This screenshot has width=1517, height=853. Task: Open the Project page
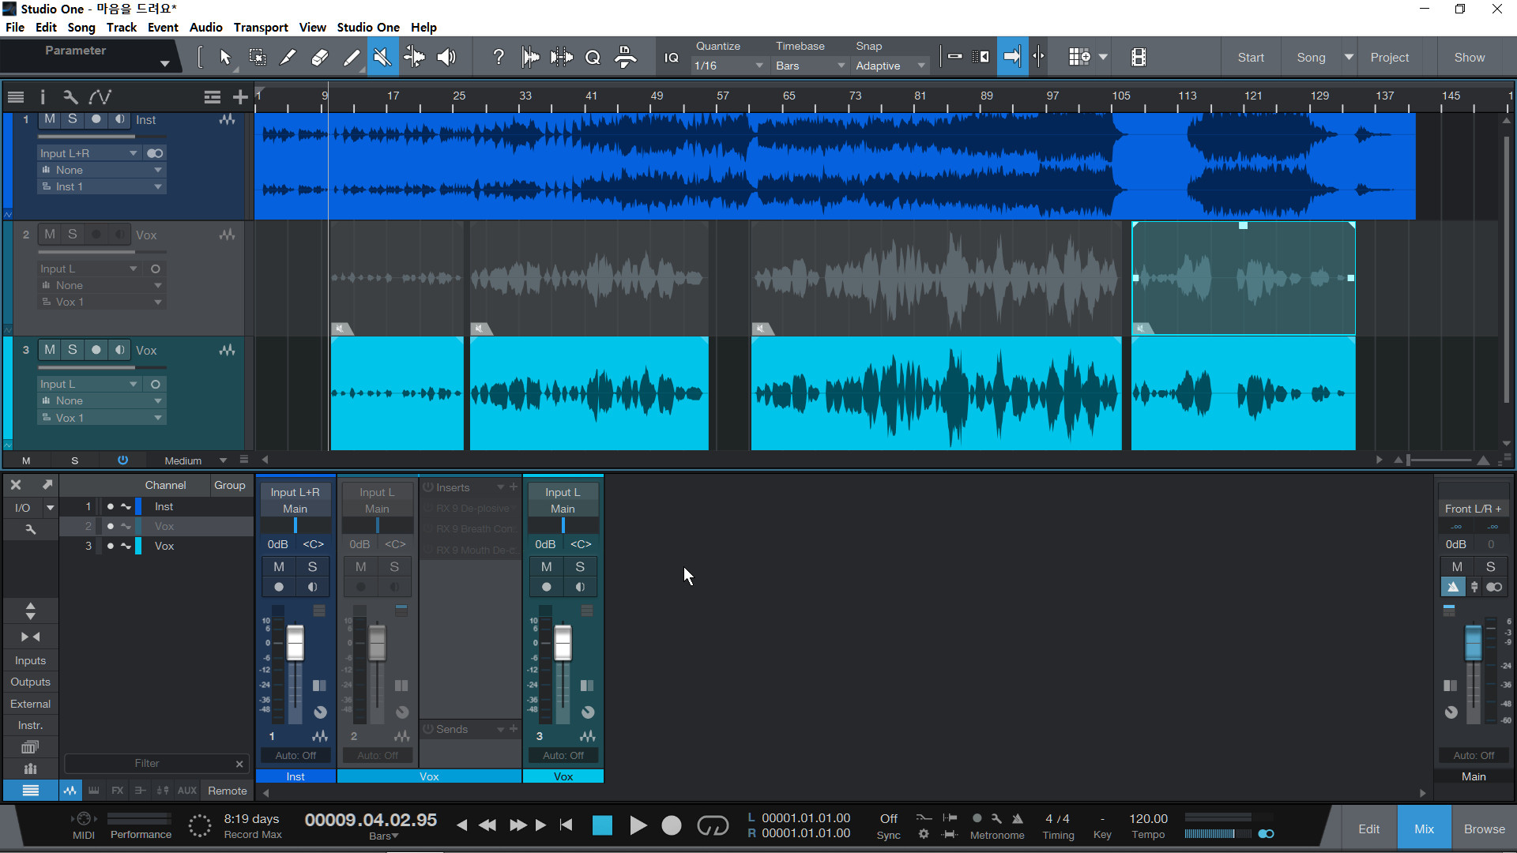1389,57
